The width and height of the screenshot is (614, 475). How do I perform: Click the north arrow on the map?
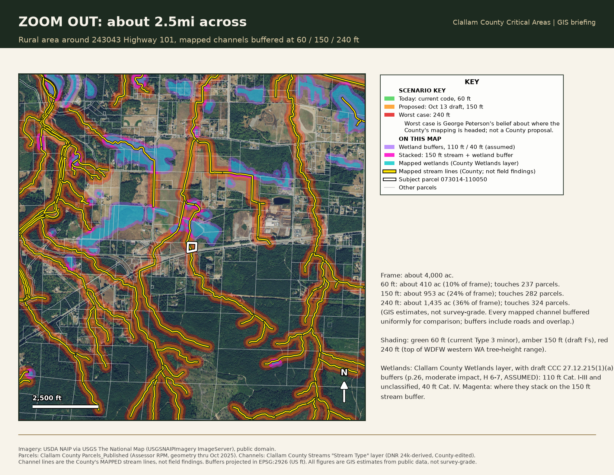(x=344, y=392)
